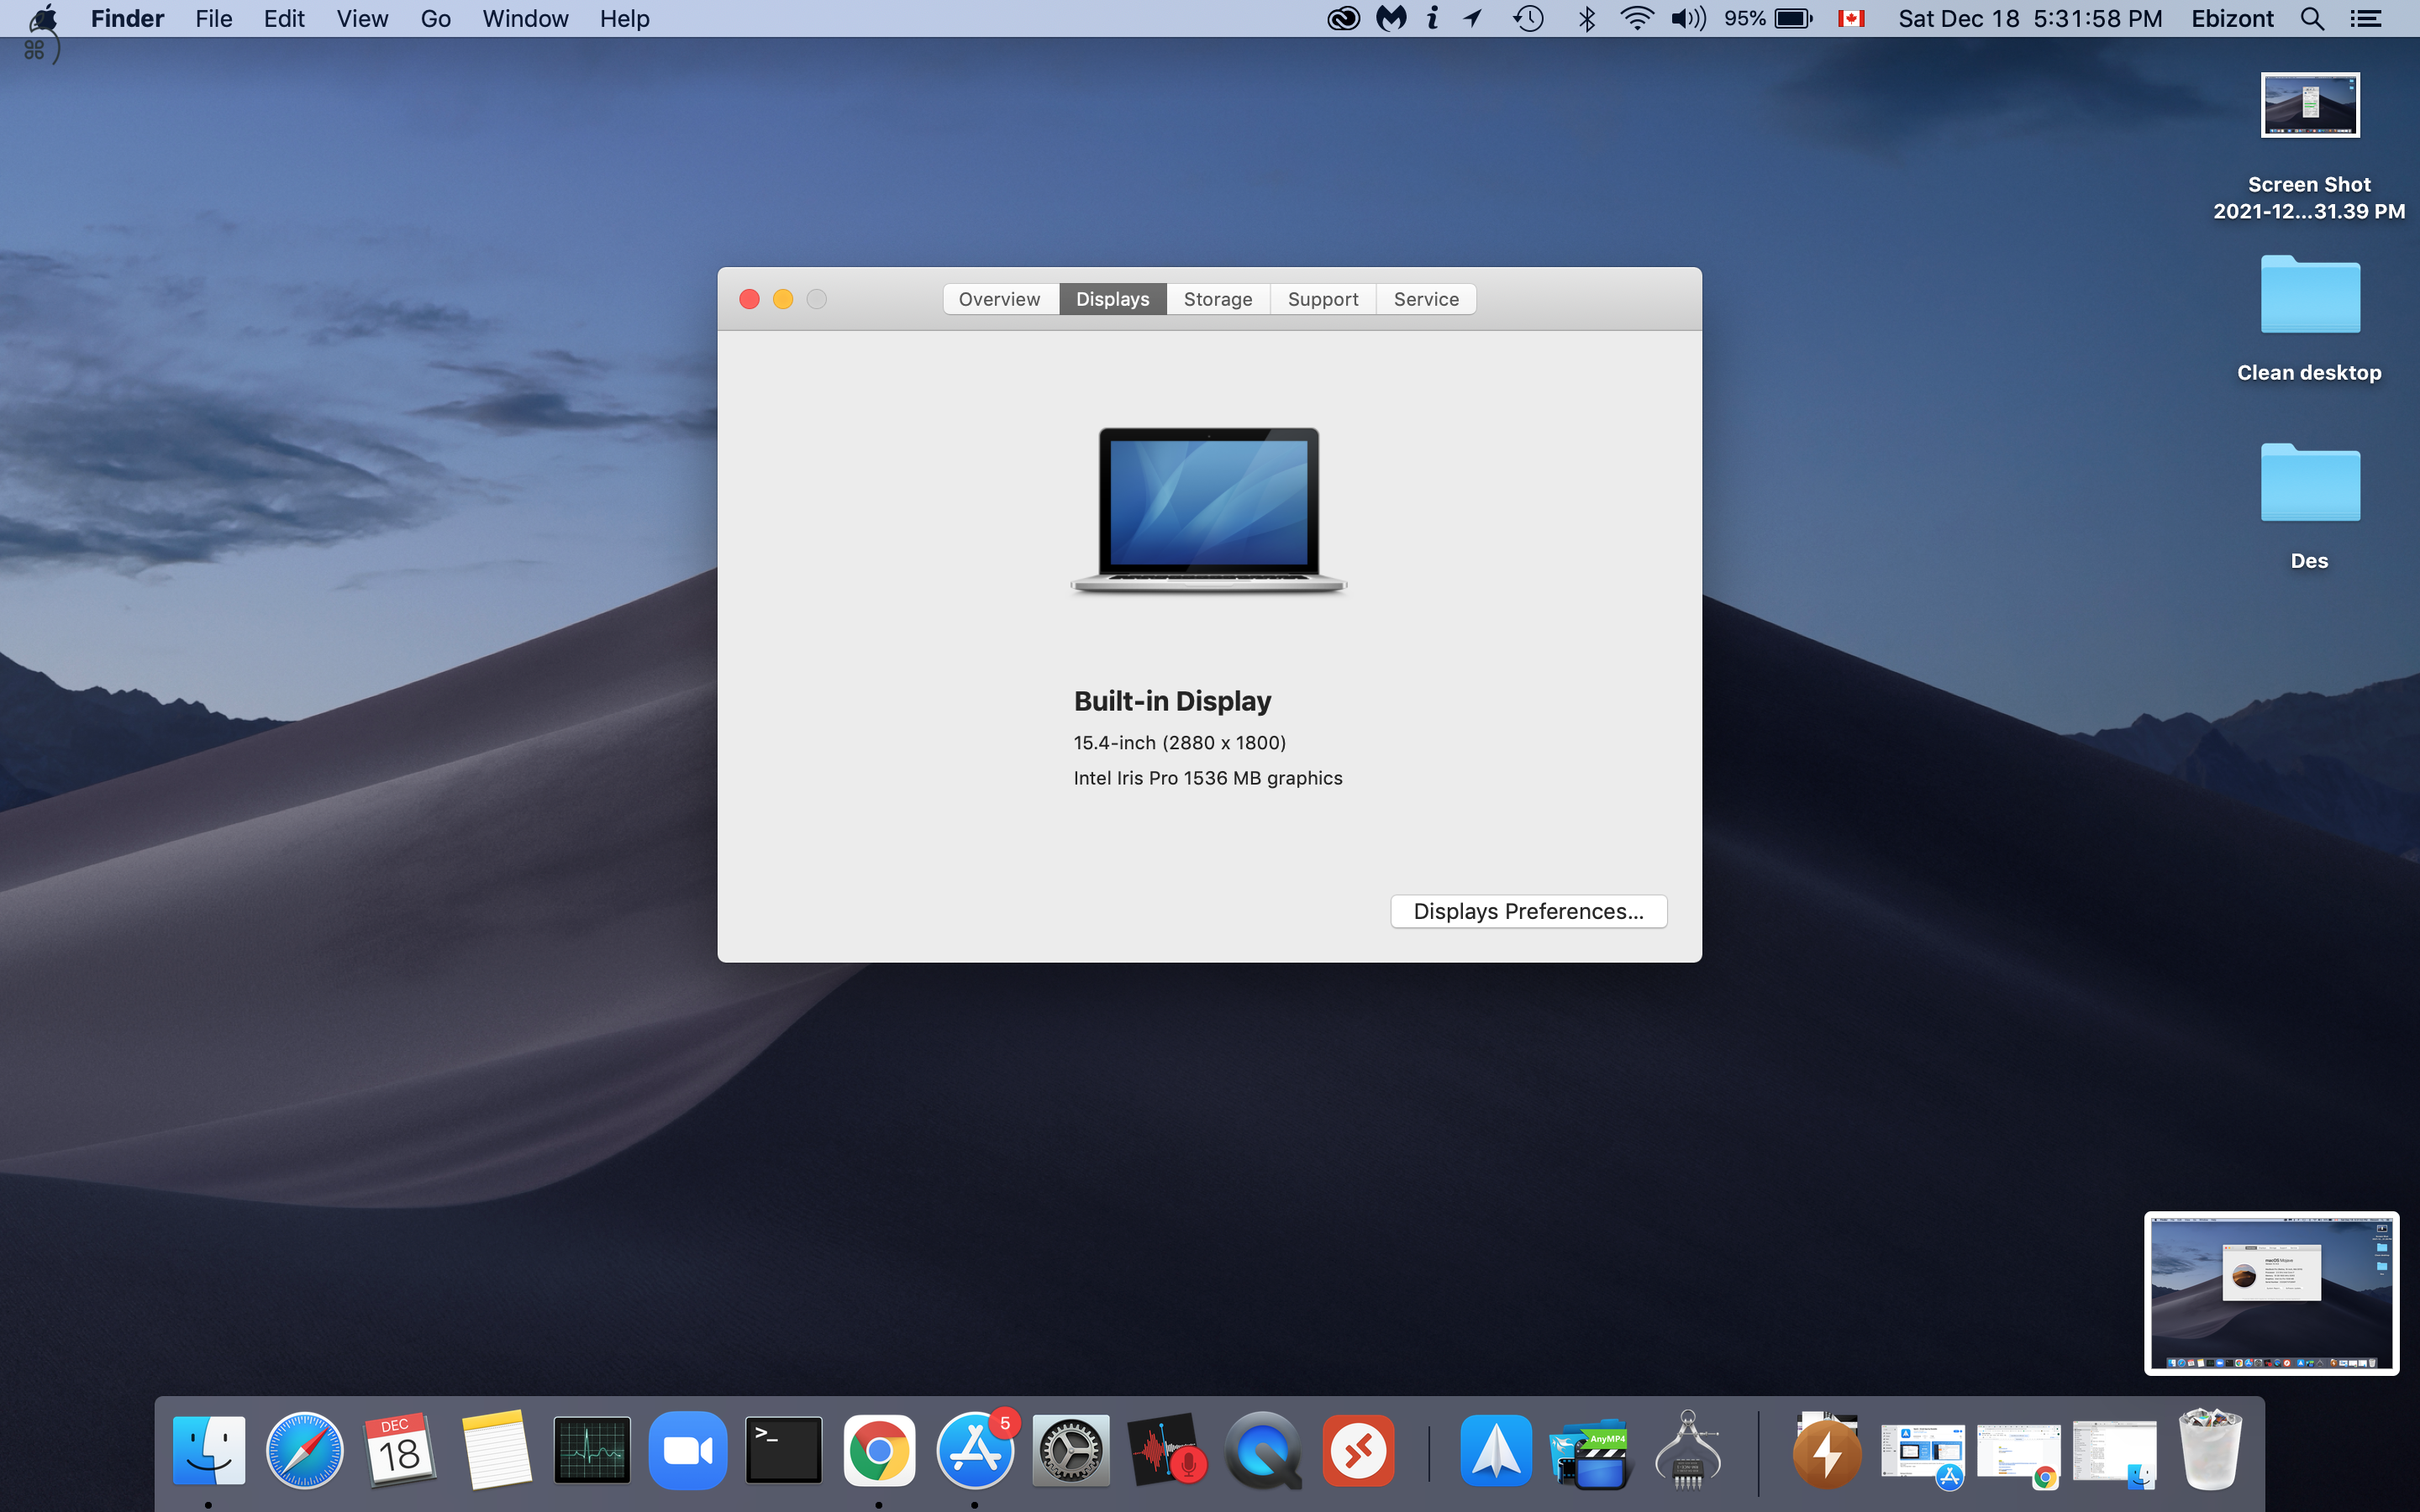This screenshot has height=1512, width=2420.
Task: Click the Bluetooth status icon
Action: pos(1586,18)
